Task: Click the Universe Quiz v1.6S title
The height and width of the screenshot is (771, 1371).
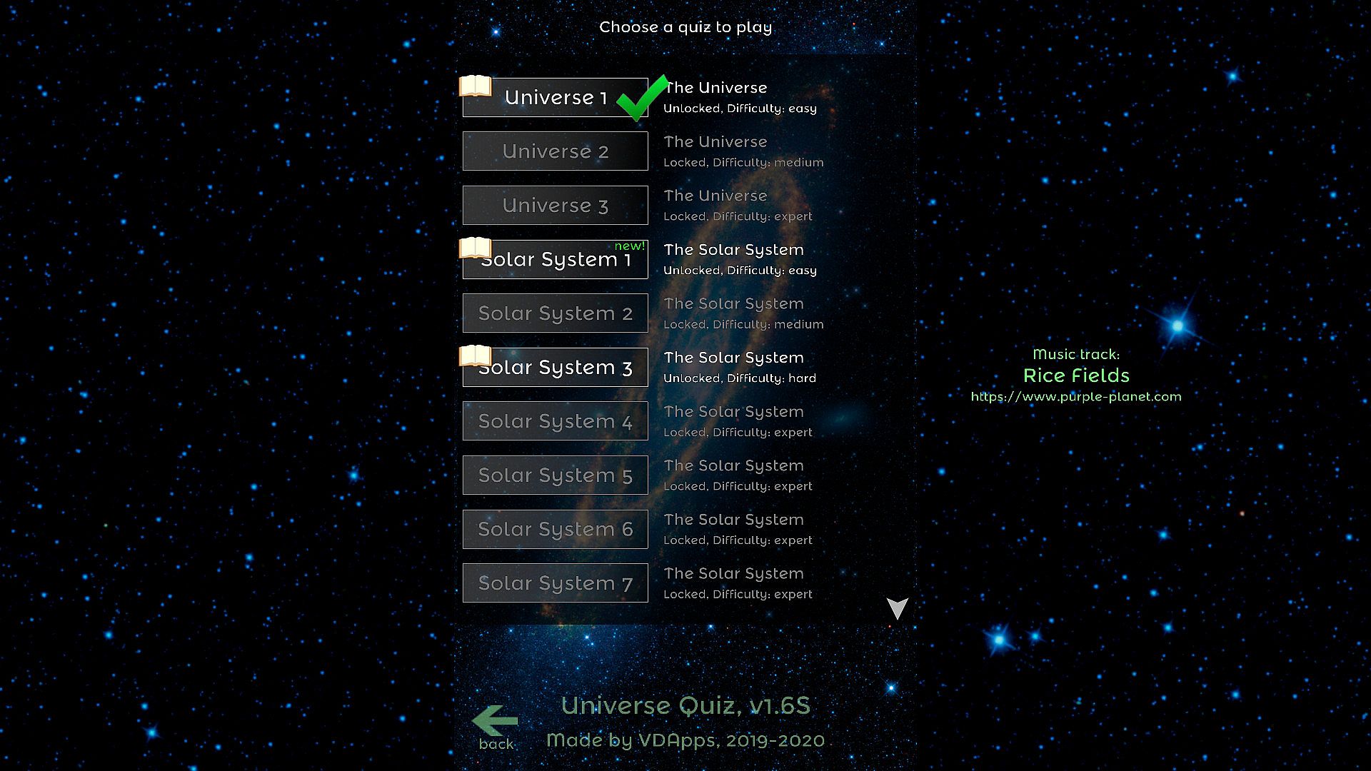Action: (685, 706)
